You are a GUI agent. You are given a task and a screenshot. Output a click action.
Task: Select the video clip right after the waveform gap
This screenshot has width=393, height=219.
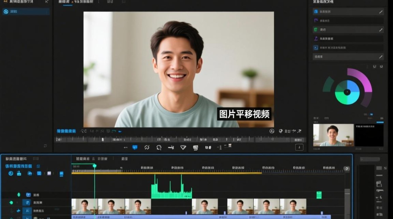205,206
